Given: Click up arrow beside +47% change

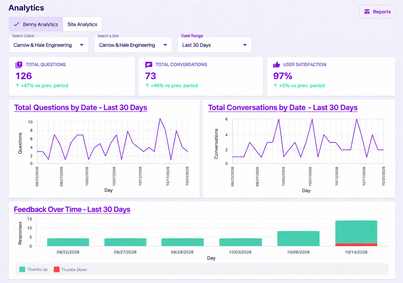Looking at the screenshot, I should (17, 86).
